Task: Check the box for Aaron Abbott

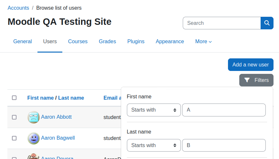Action: [14, 117]
